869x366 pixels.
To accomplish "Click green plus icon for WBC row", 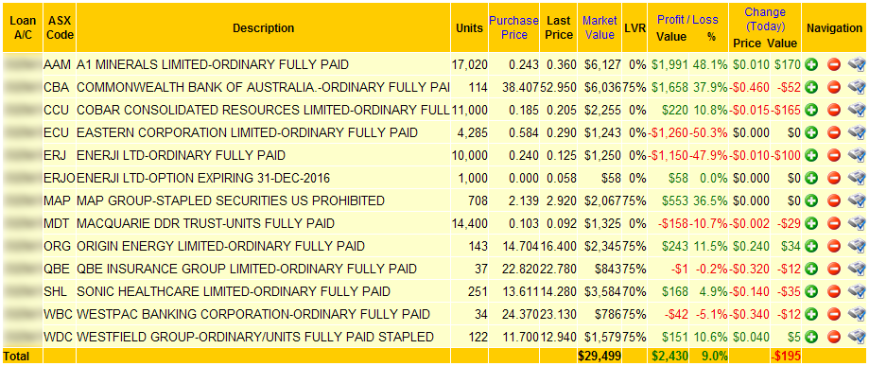I will point(812,314).
